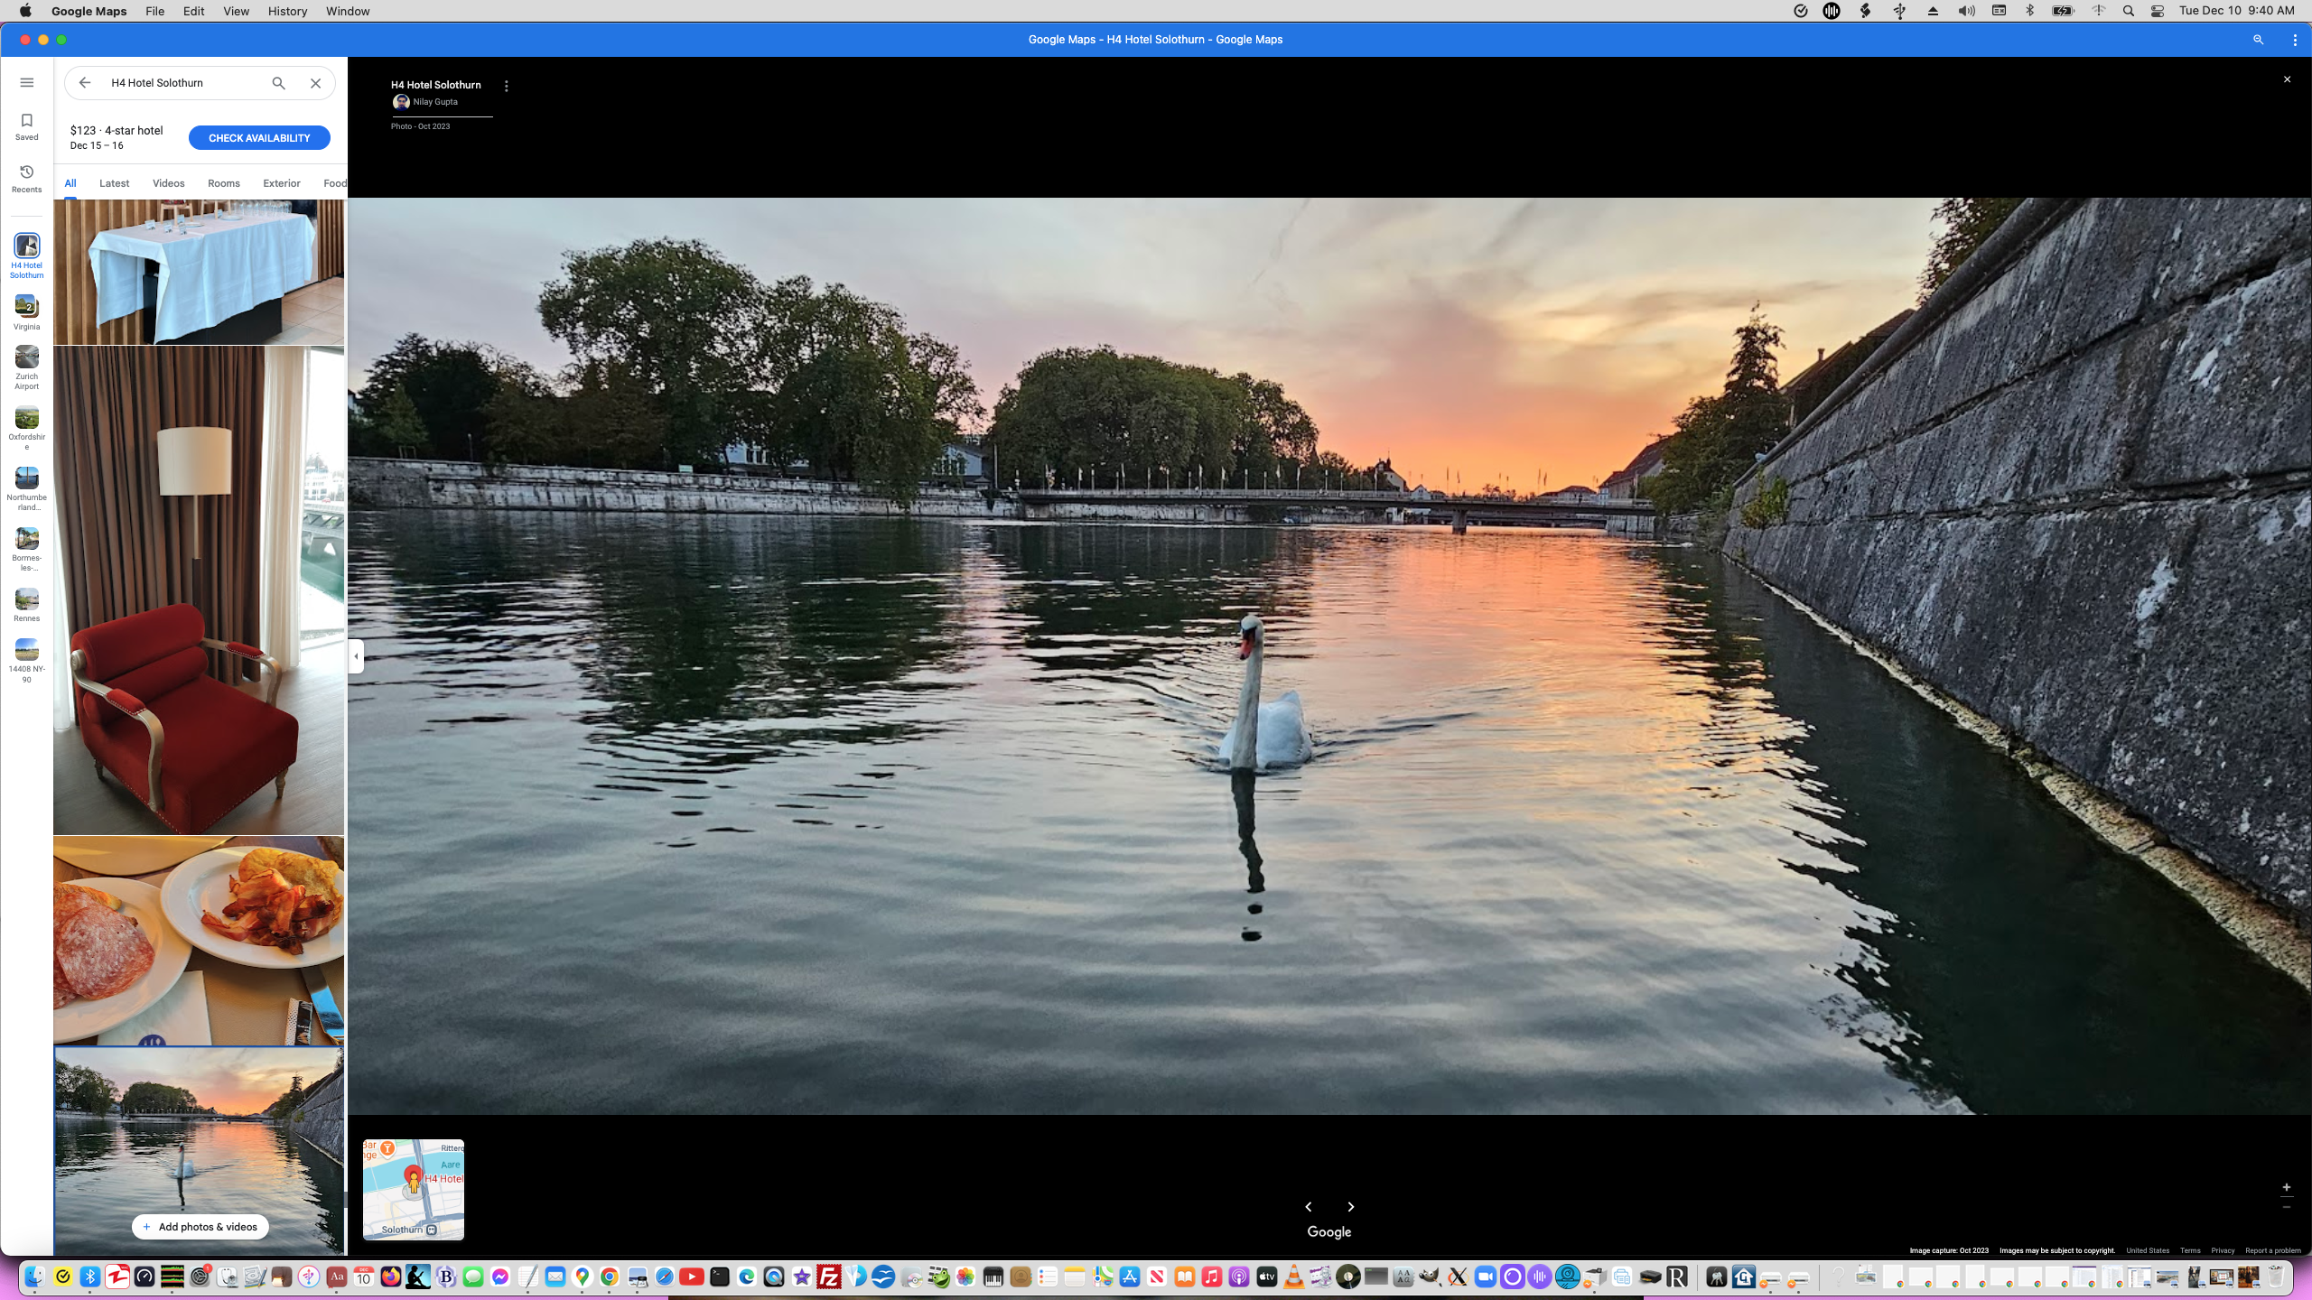This screenshot has height=1300, width=2312.
Task: Show the previous photo with the left chevron
Action: tap(1308, 1206)
